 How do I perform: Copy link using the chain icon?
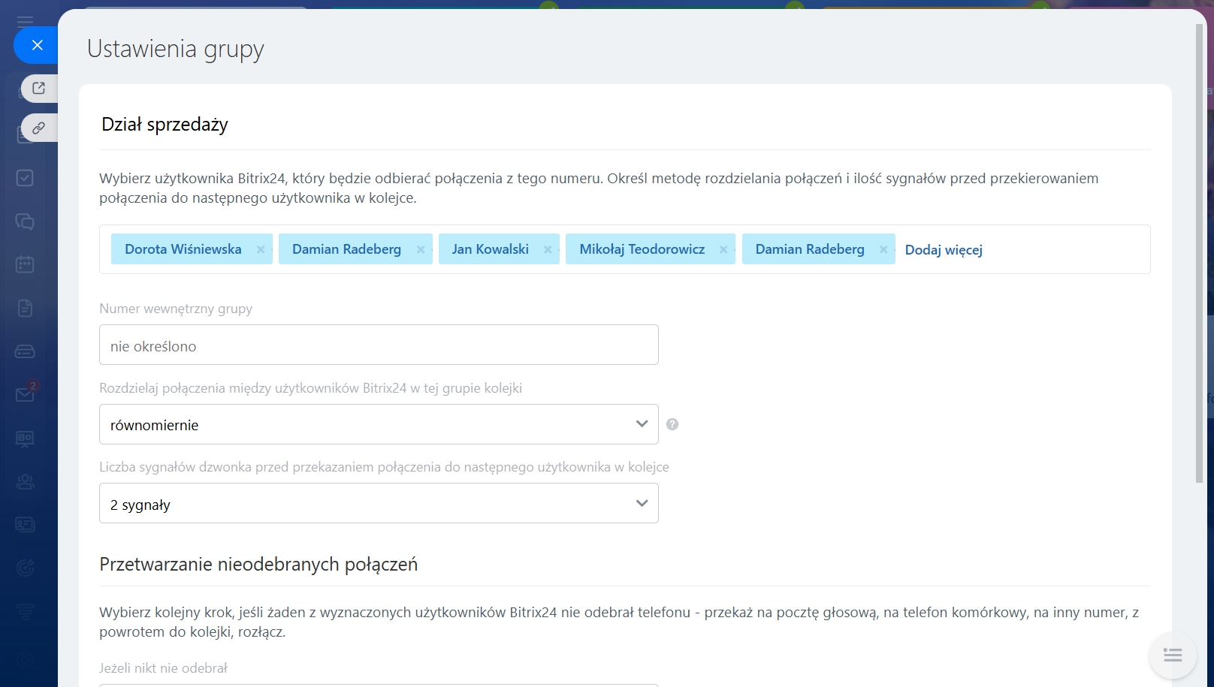(39, 128)
